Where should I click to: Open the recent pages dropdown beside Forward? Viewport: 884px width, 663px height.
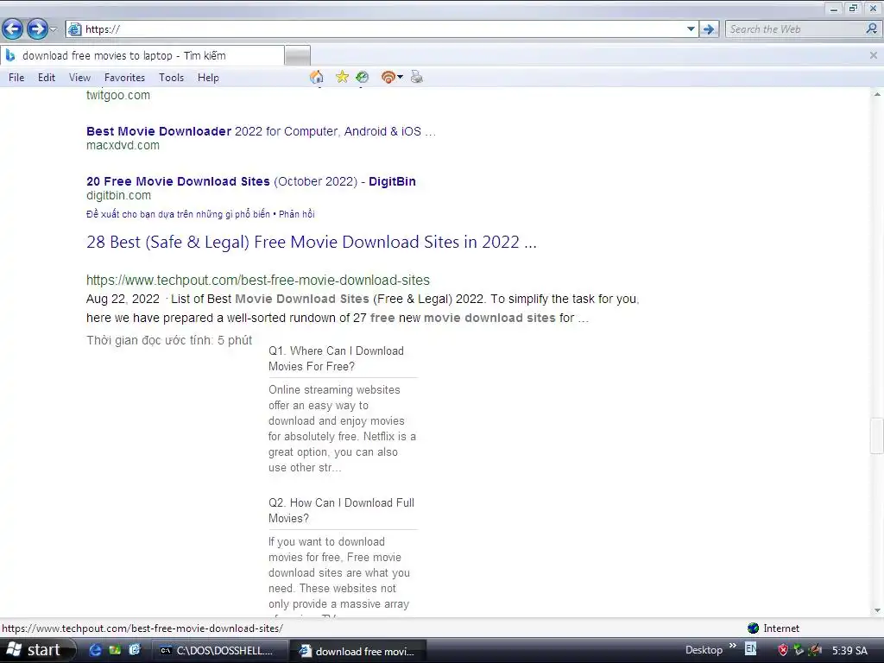tap(54, 28)
